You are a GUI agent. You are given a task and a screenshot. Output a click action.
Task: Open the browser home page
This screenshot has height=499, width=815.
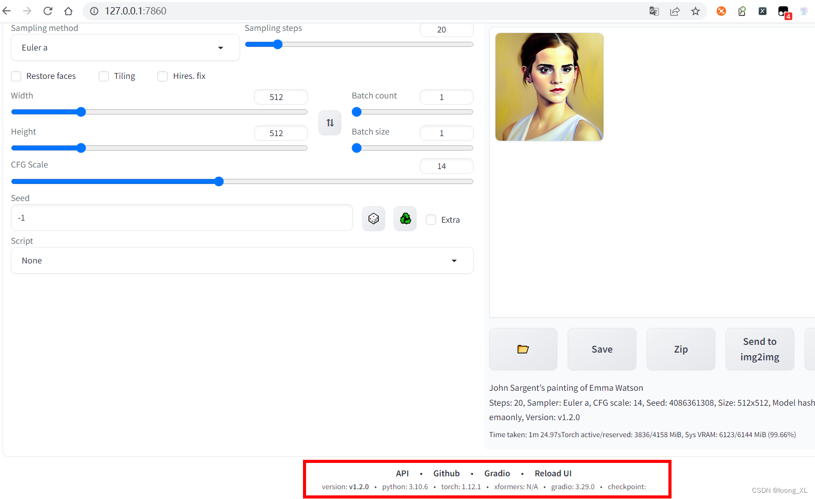[68, 11]
